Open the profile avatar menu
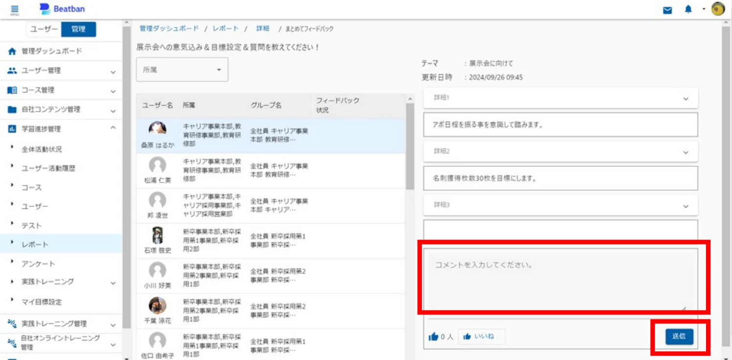 point(718,9)
